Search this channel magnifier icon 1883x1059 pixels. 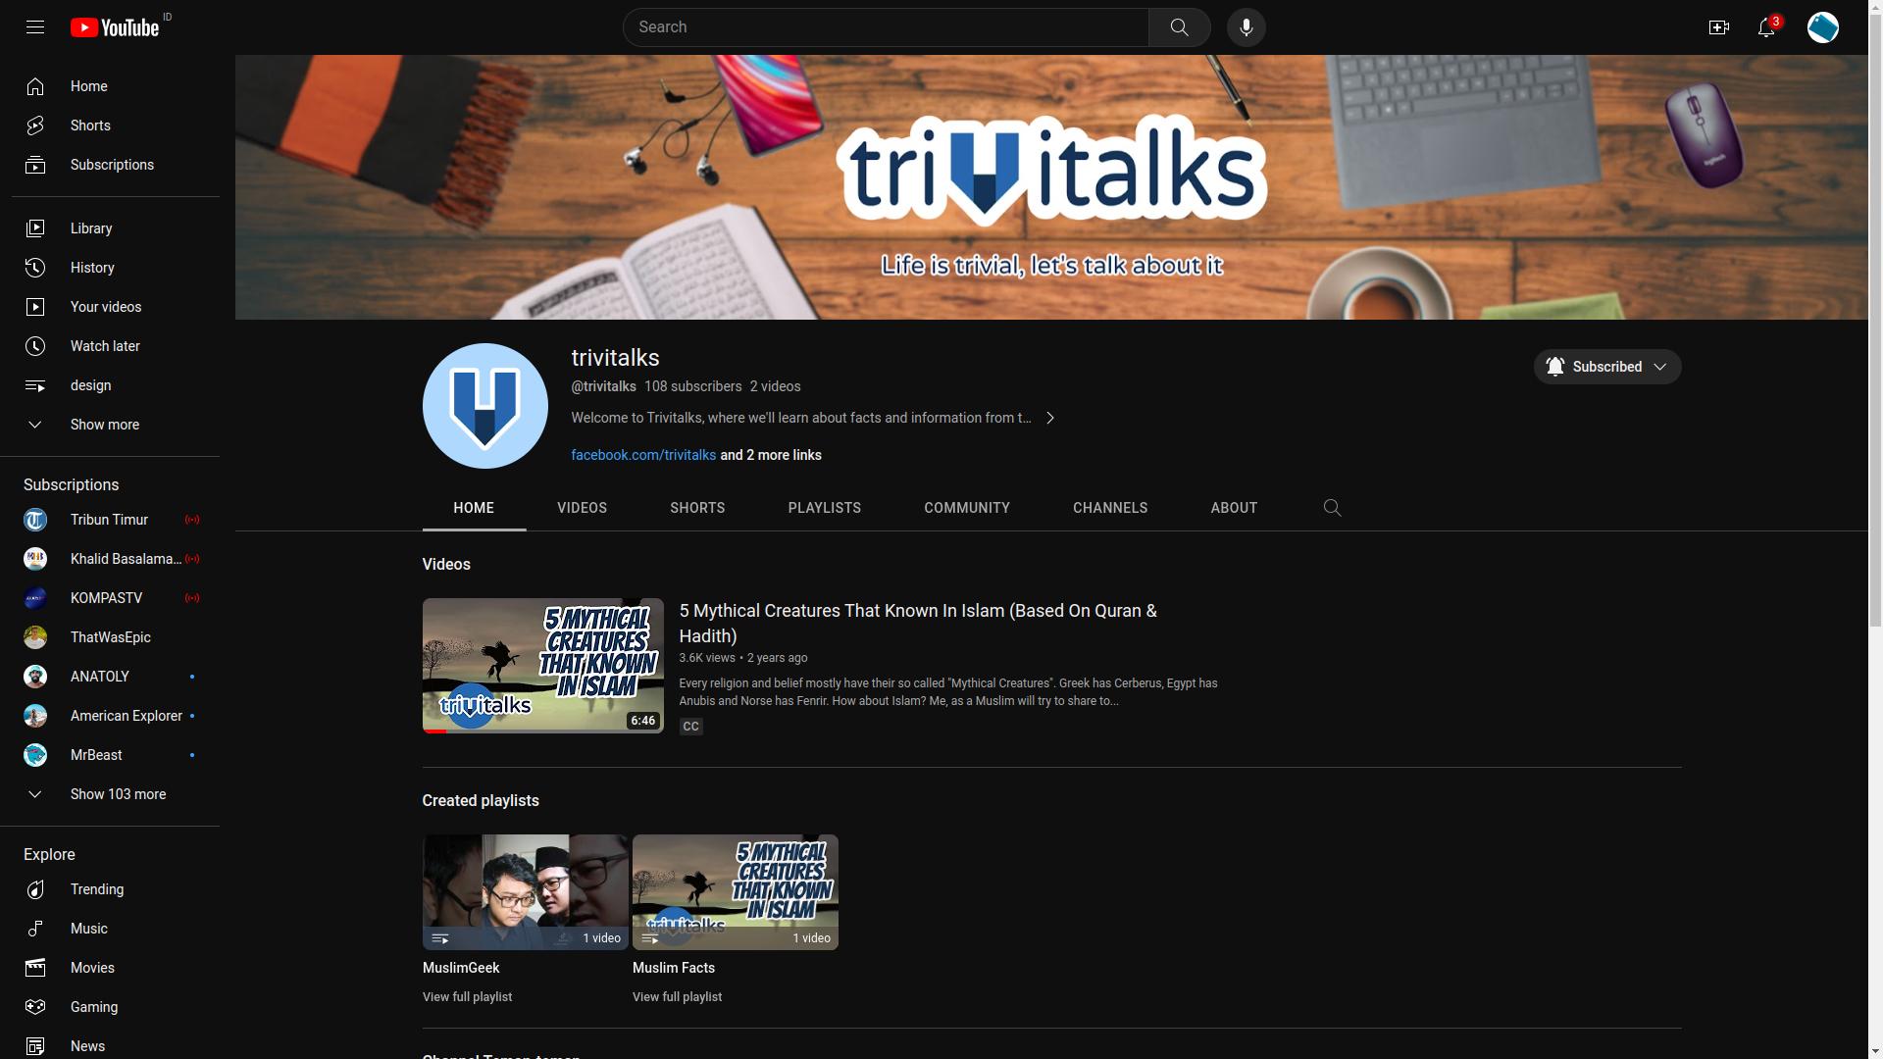pyautogui.click(x=1332, y=508)
